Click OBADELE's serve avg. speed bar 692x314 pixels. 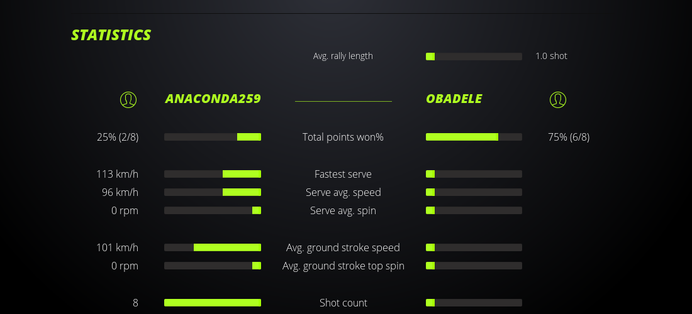pos(474,192)
